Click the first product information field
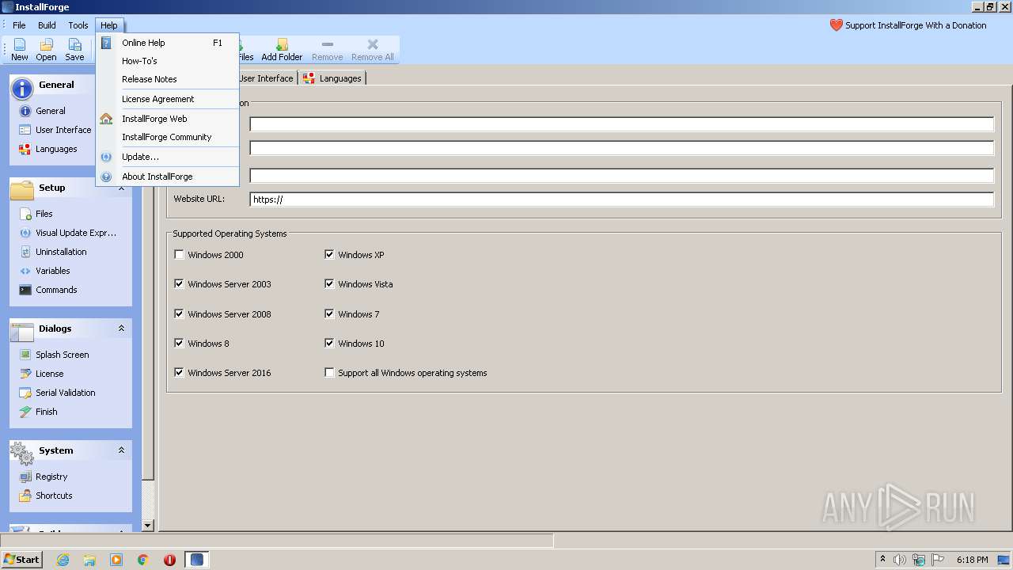This screenshot has width=1013, height=570. (621, 124)
